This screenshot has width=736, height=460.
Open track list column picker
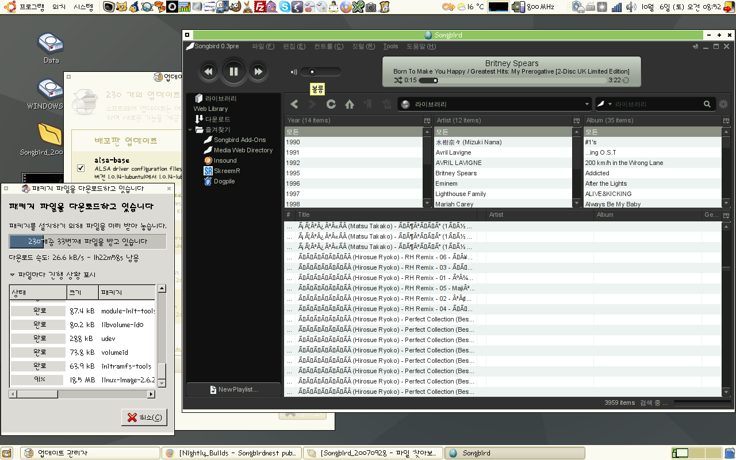point(726,215)
